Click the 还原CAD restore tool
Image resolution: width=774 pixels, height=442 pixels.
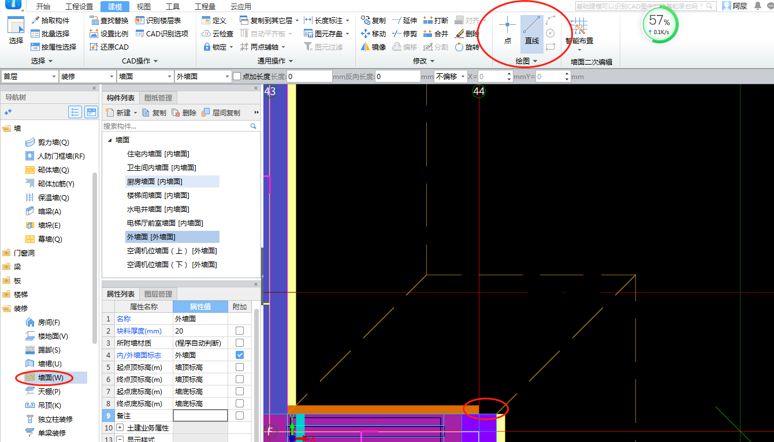point(110,47)
